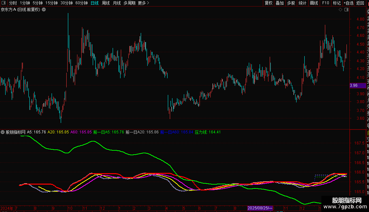Select the 5分钟 period tab
The image size is (369, 212).
pyautogui.click(x=38, y=3)
